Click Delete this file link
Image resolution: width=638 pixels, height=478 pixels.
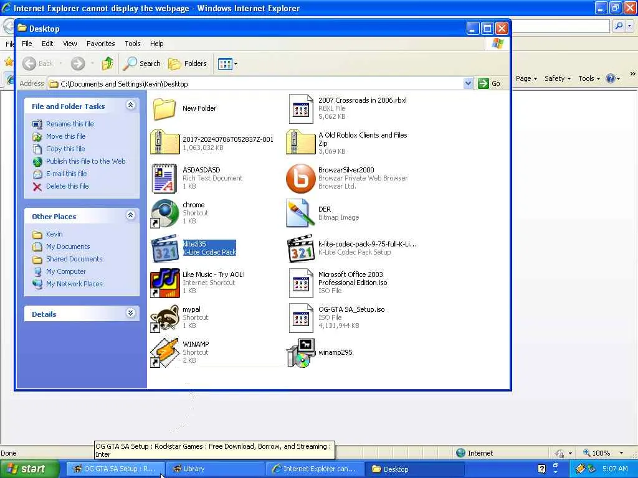[67, 186]
